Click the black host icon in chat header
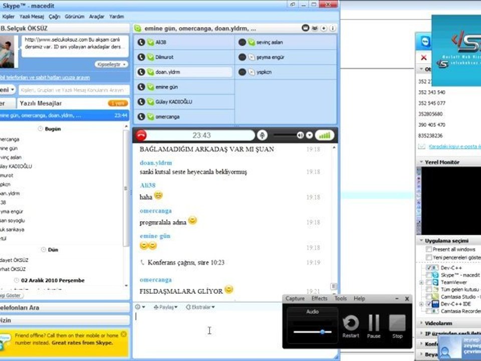Viewport: 481px width, 361px height. pos(305,28)
